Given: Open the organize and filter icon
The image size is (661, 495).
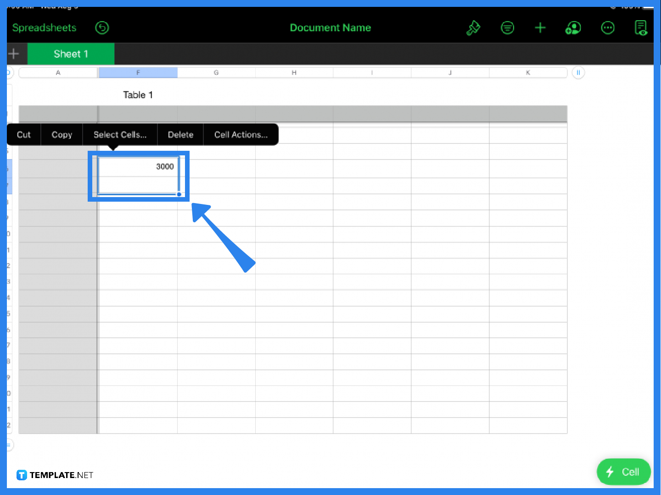Looking at the screenshot, I should (x=507, y=28).
